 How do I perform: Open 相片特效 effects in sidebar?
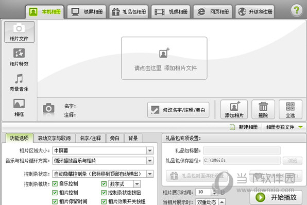(19, 57)
